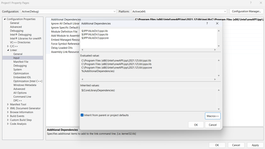Image resolution: width=265 pixels, height=149 pixels.
Task: Click the Macros>> button
Action: (x=213, y=116)
